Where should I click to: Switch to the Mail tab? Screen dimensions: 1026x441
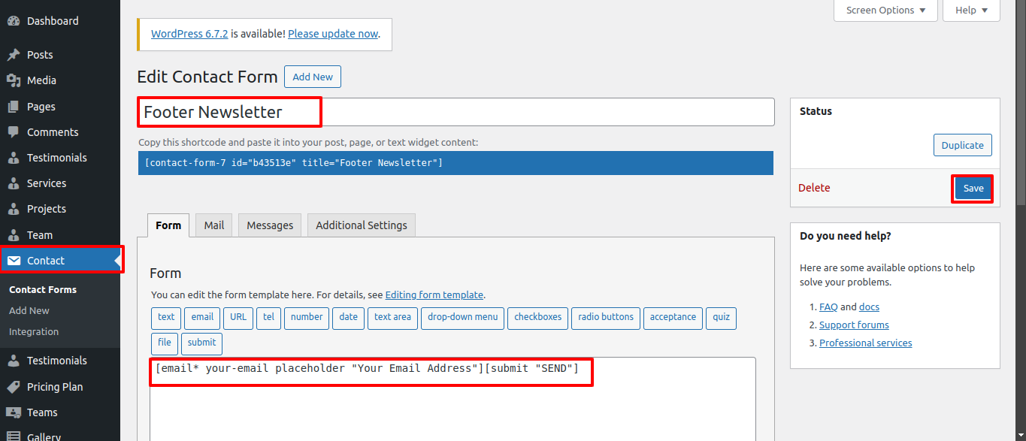(213, 225)
